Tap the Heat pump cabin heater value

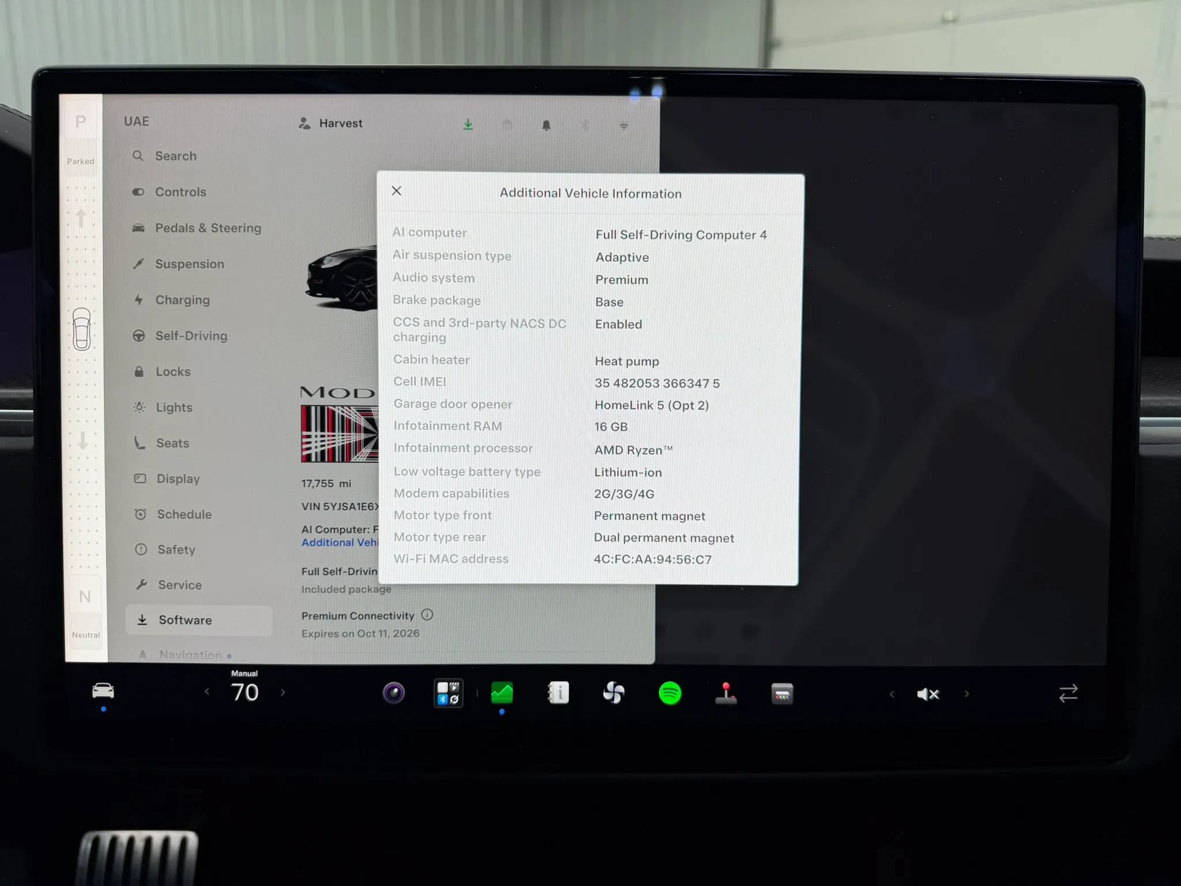point(626,361)
